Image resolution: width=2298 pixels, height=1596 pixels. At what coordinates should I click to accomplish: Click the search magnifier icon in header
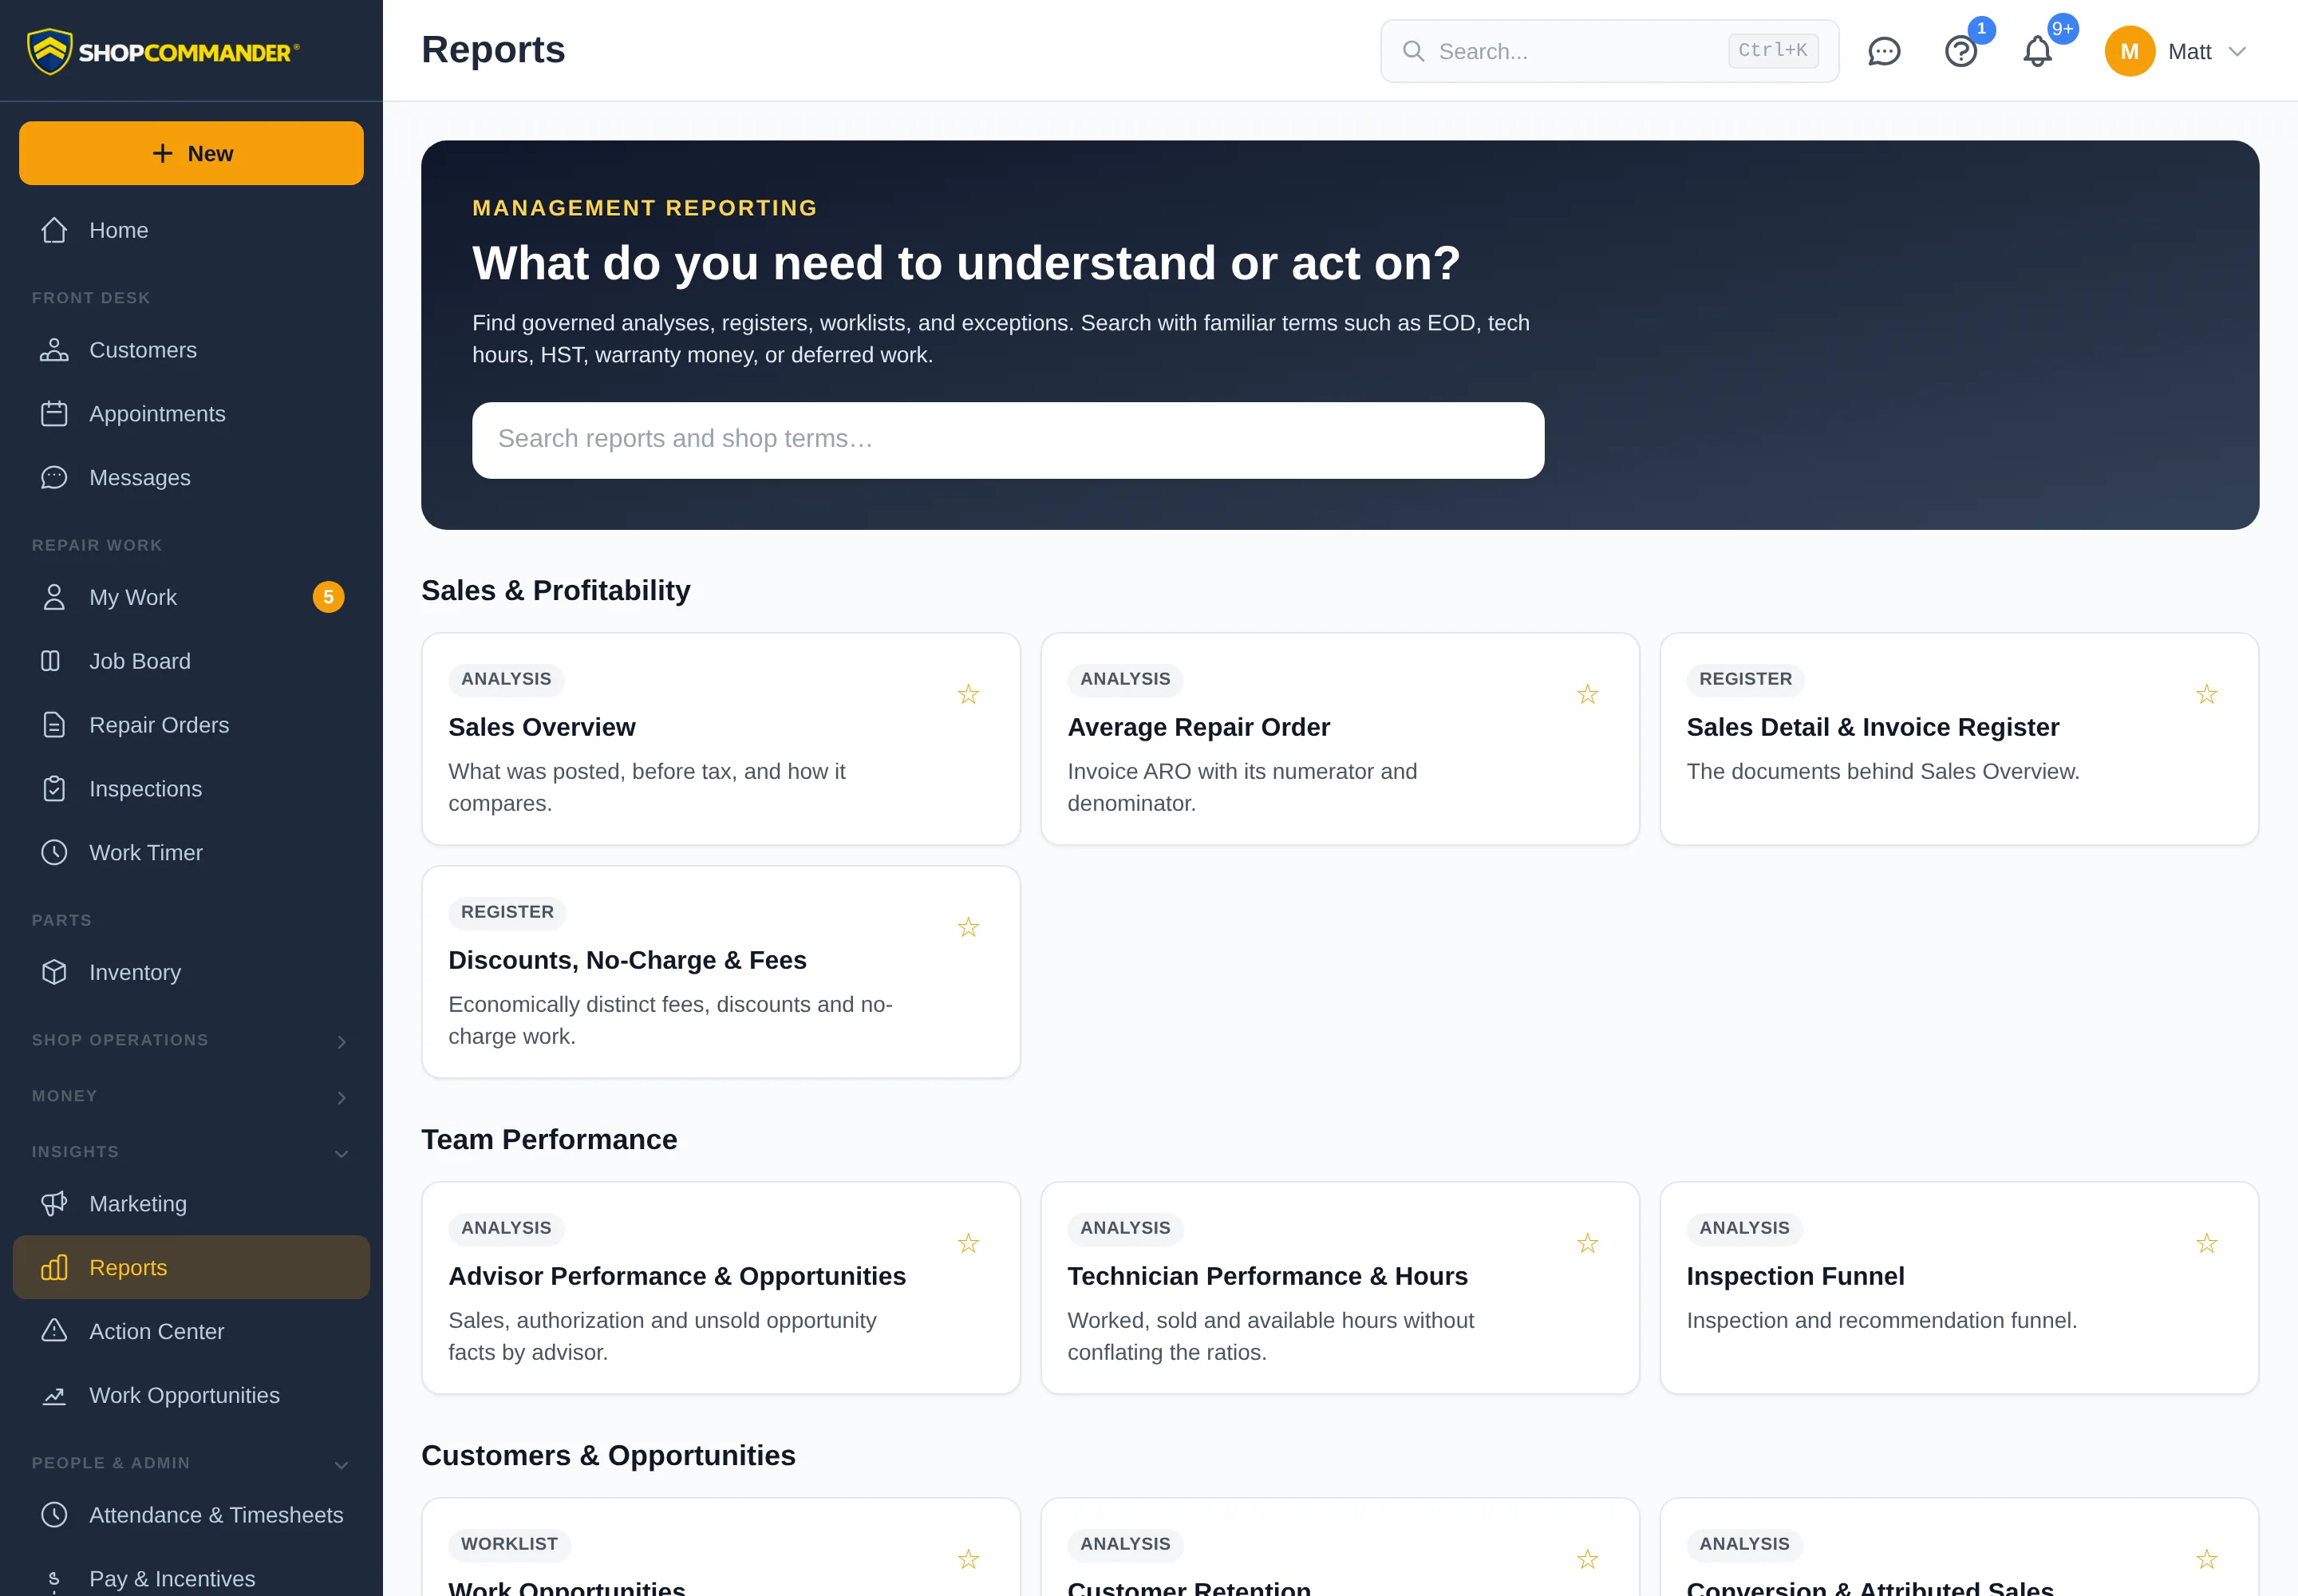pos(1413,51)
